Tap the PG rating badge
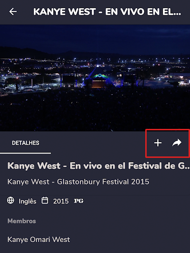The height and width of the screenshot is (253, 190). (79, 201)
